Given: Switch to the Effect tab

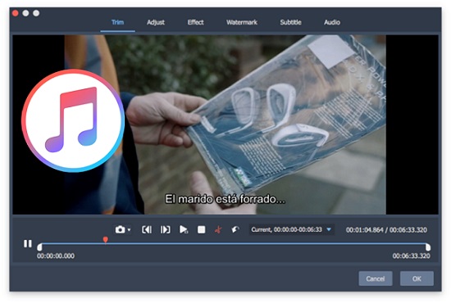Looking at the screenshot, I should point(196,22).
